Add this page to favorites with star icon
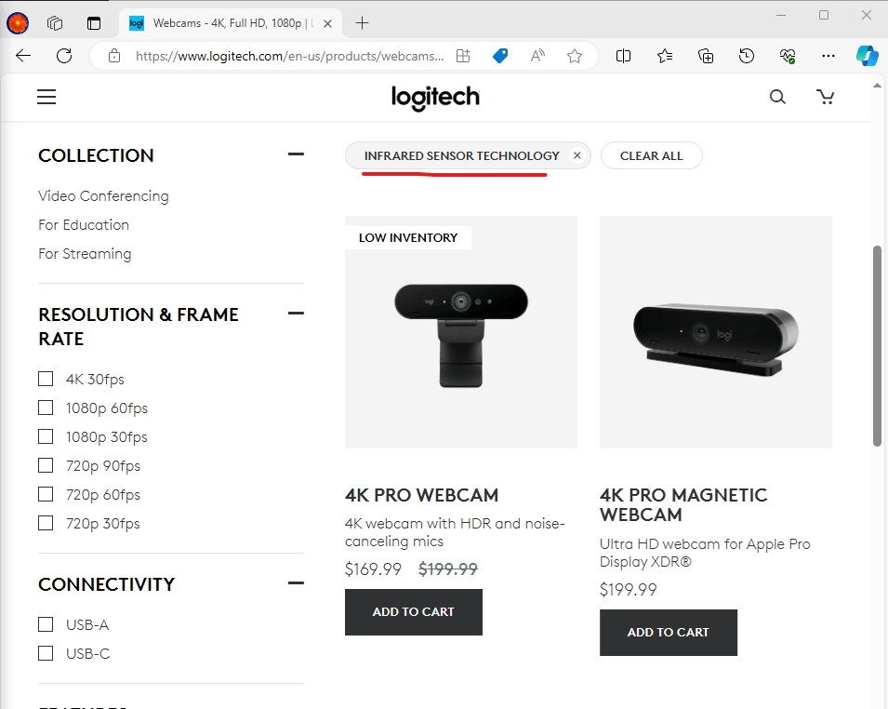 click(574, 56)
